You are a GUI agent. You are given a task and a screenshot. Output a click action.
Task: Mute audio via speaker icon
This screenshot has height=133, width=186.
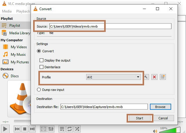[x=155, y=131]
